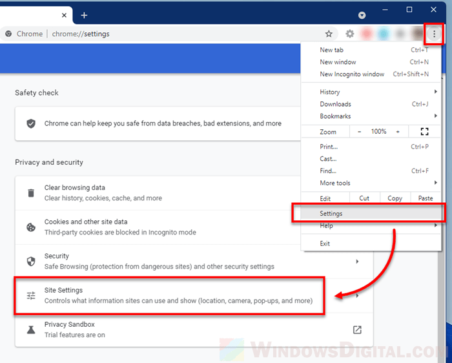Choose New tab from the menu
Viewport: 452px width, 363px height.
(x=371, y=50)
